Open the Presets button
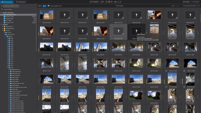201x113 pixels. [x=195, y=2]
